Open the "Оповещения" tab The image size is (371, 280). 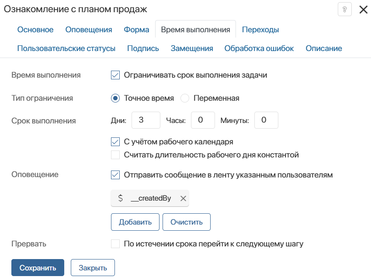click(x=89, y=30)
